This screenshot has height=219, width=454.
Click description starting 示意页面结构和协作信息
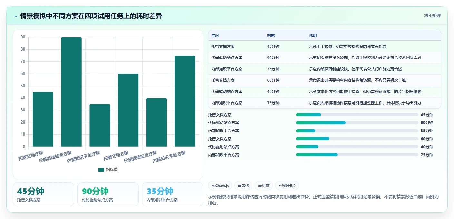click(365, 103)
